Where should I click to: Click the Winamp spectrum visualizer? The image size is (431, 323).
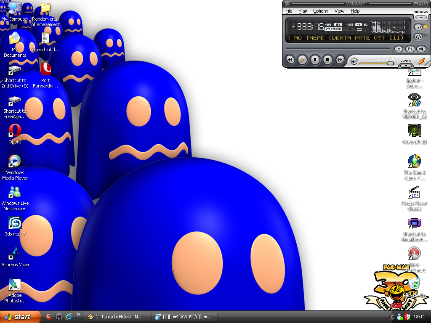click(x=388, y=27)
